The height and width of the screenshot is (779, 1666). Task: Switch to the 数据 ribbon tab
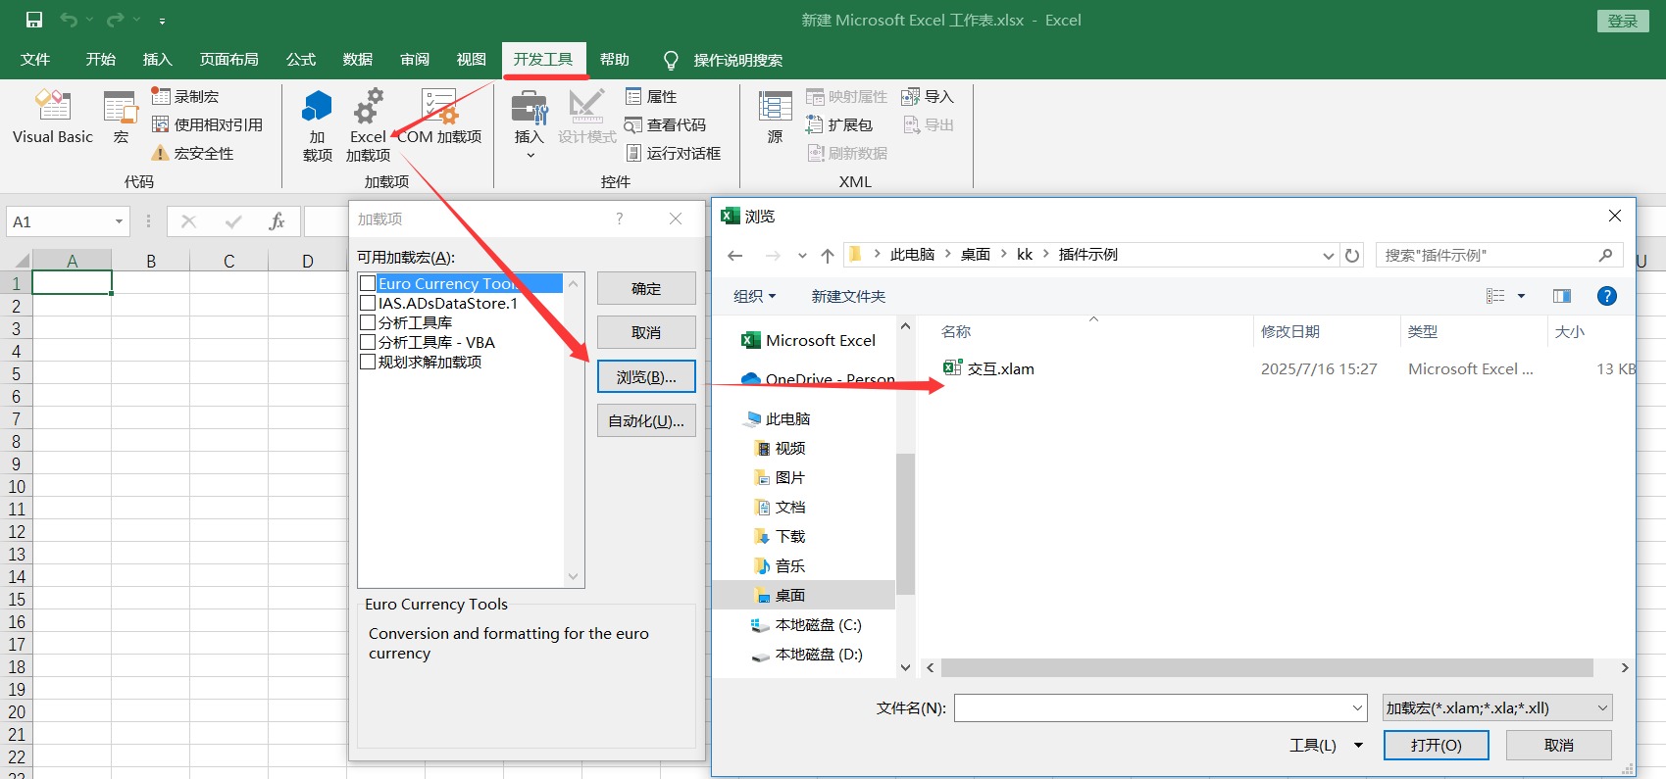(357, 60)
